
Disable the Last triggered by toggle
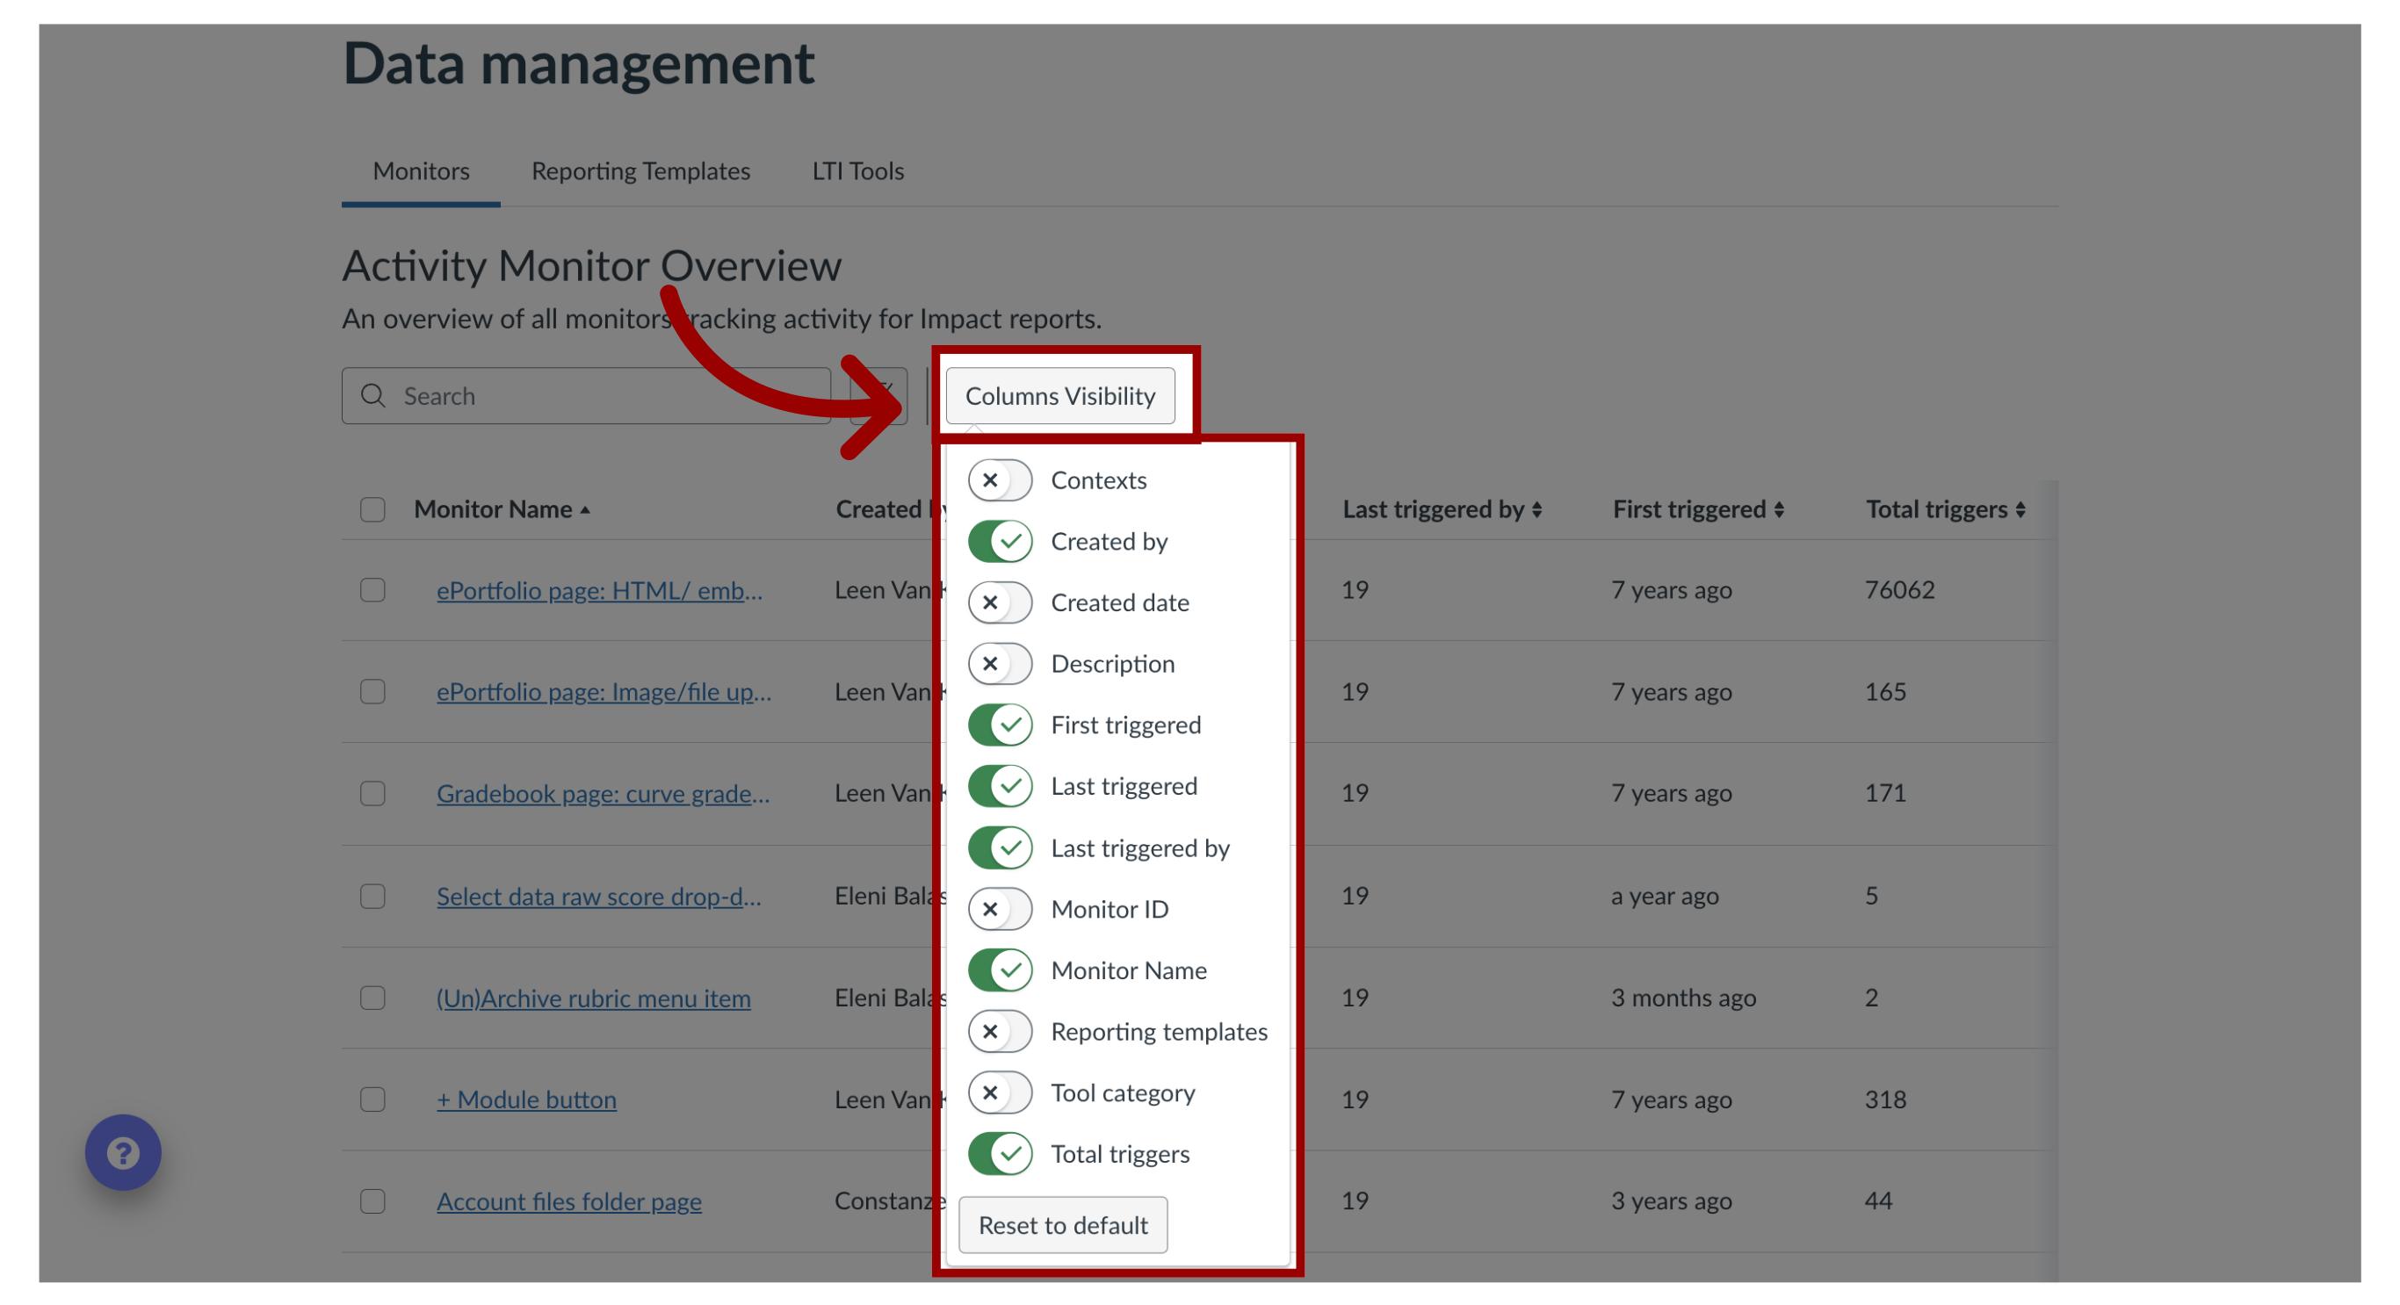point(1000,847)
